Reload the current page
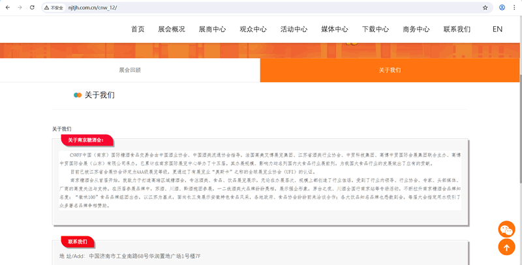Image resolution: width=522 pixels, height=265 pixels. tap(31, 7)
